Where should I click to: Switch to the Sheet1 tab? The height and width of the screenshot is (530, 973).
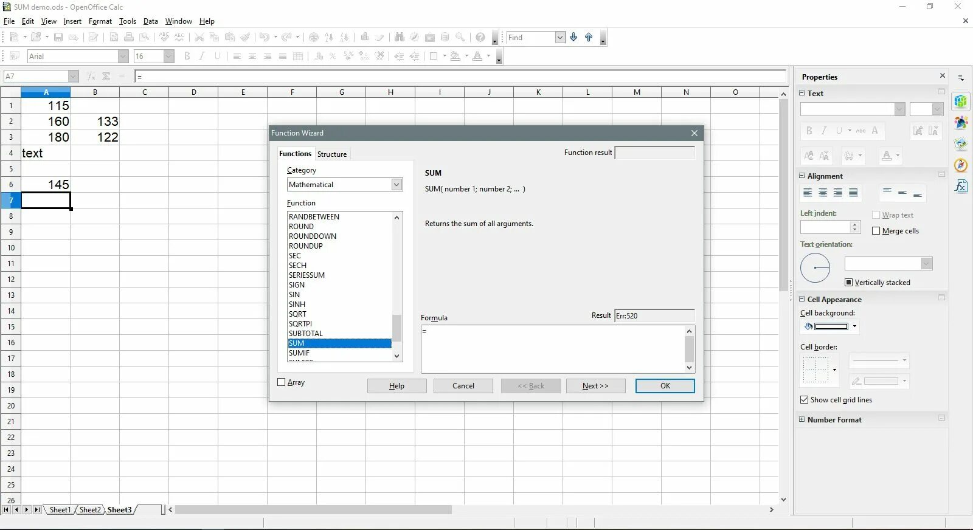click(60, 510)
